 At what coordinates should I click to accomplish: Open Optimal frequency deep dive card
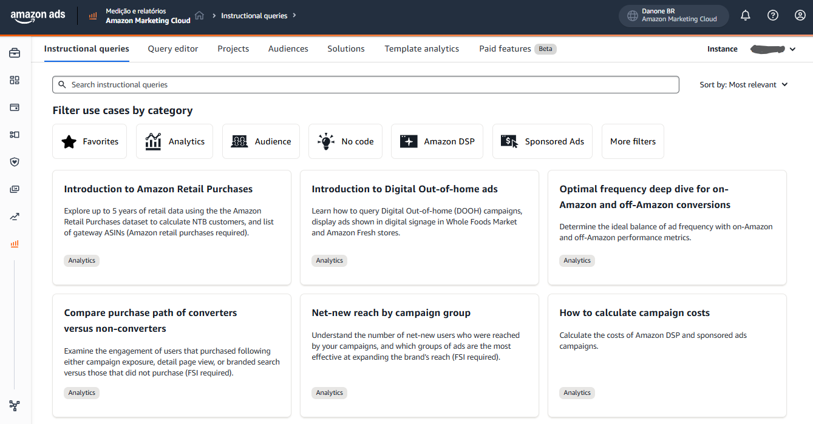pyautogui.click(x=667, y=227)
